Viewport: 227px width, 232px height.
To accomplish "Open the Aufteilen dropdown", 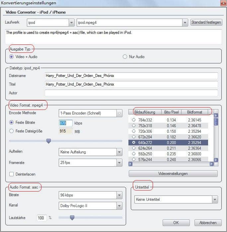I will click(x=119, y=152).
